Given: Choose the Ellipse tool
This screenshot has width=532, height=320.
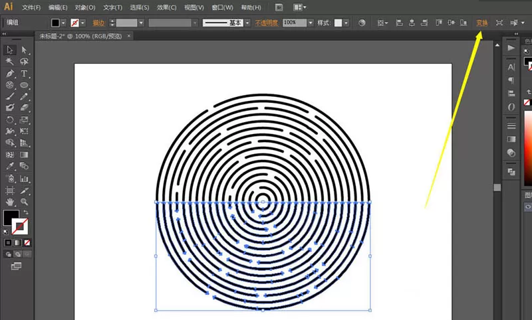Looking at the screenshot, I should pyautogui.click(x=24, y=85).
